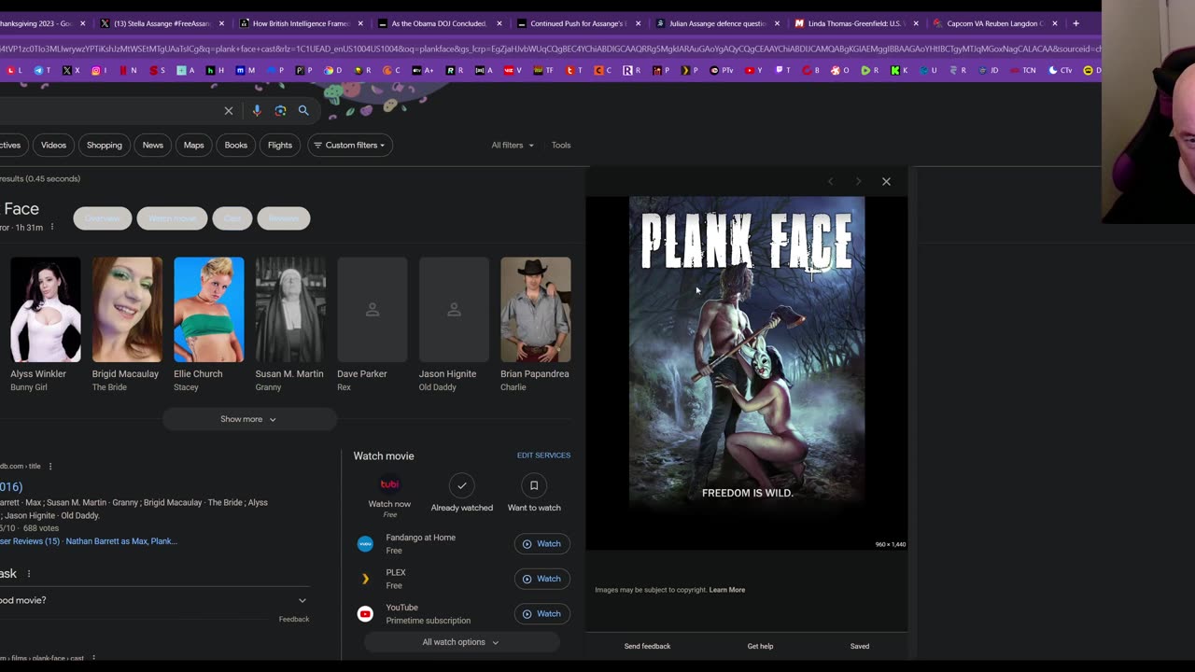Open the Instagram bookmark

(99, 70)
